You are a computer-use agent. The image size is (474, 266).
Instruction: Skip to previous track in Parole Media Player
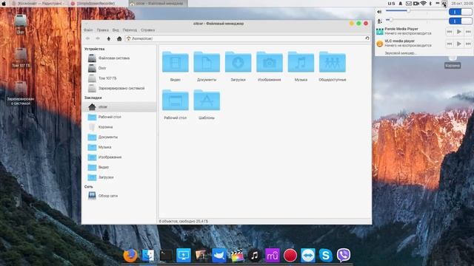pos(450,31)
